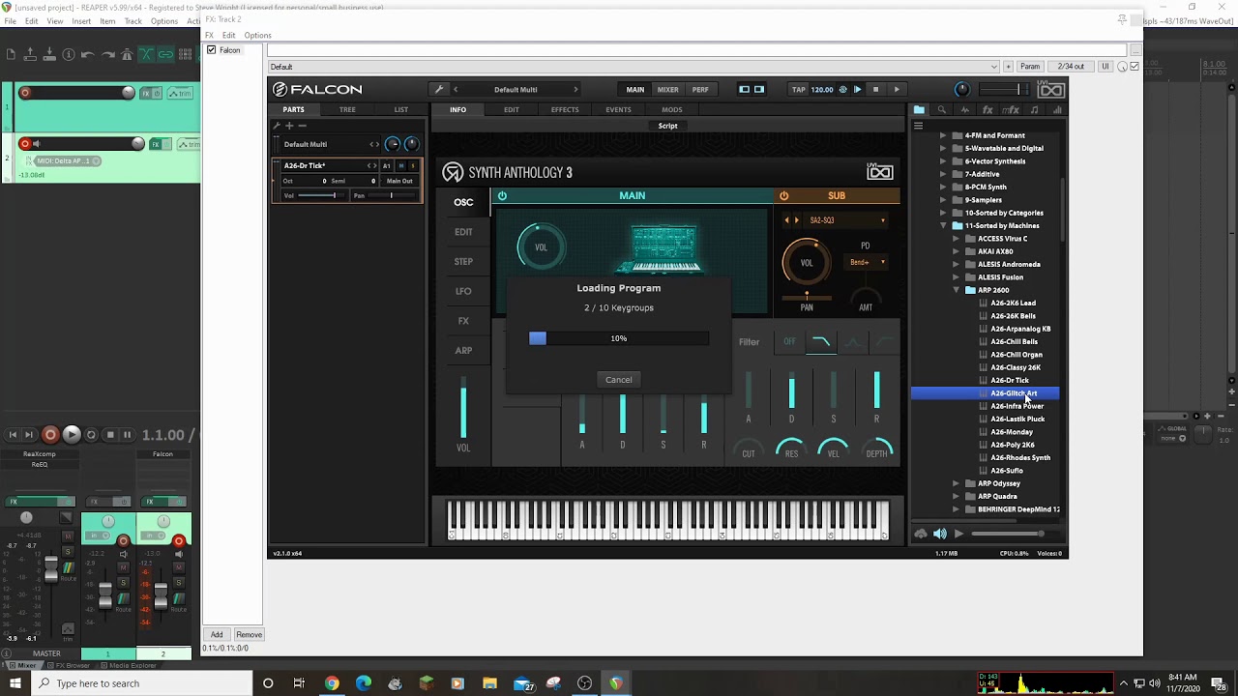Click the REAPER transport record button
This screenshot has width=1238, height=696.
point(50,435)
